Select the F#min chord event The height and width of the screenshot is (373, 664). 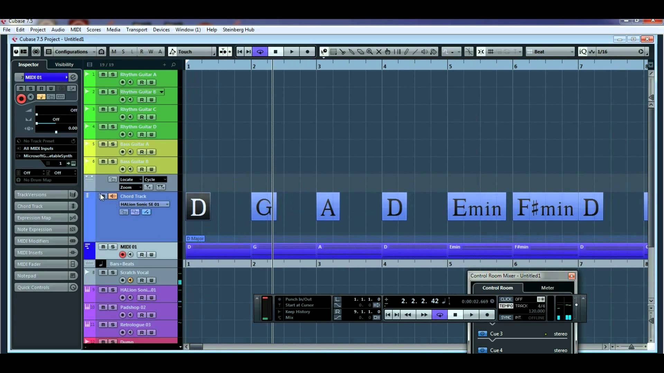tap(545, 207)
